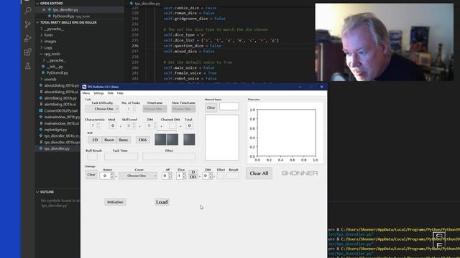Image resolution: width=460 pixels, height=258 pixels.
Task: Click the D66 roll button
Action: [x=142, y=140]
